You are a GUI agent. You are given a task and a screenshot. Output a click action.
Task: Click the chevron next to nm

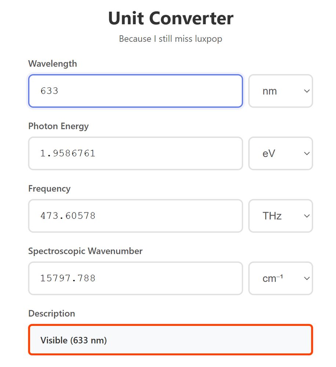(x=307, y=91)
